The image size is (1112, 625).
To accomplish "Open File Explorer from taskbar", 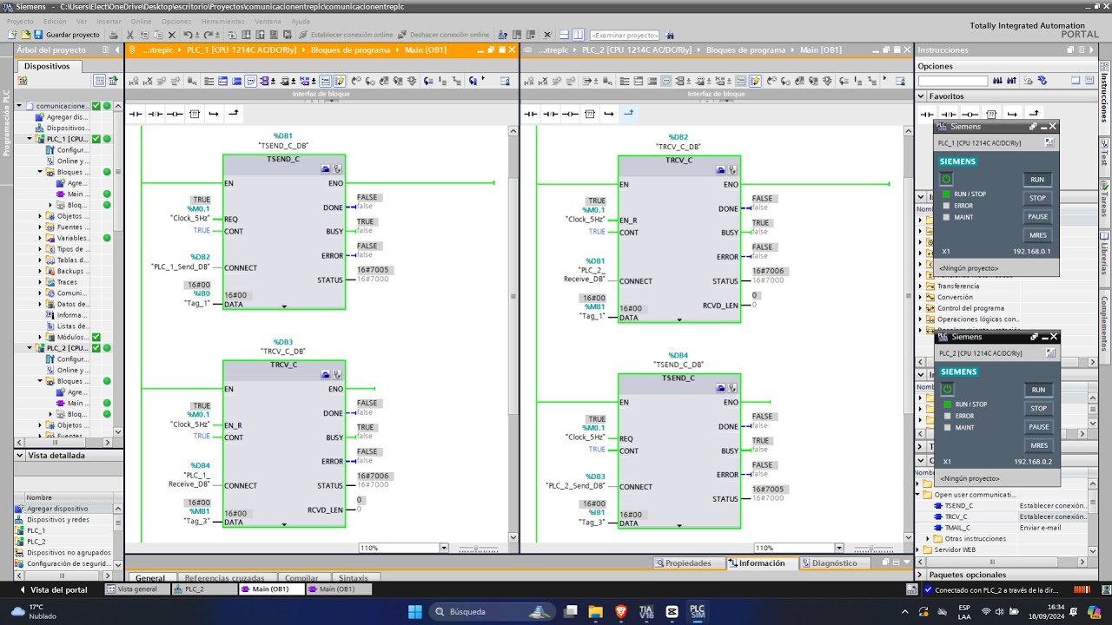I will click(596, 611).
